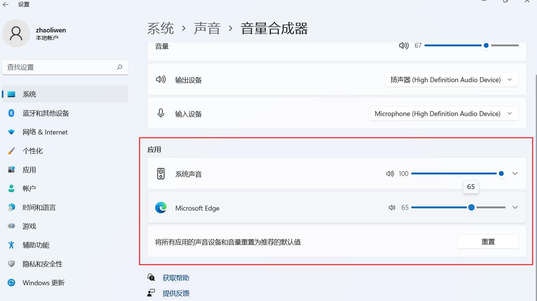537x301 pixels.
Task: Click the 系统声音 device icon
Action: [161, 173]
